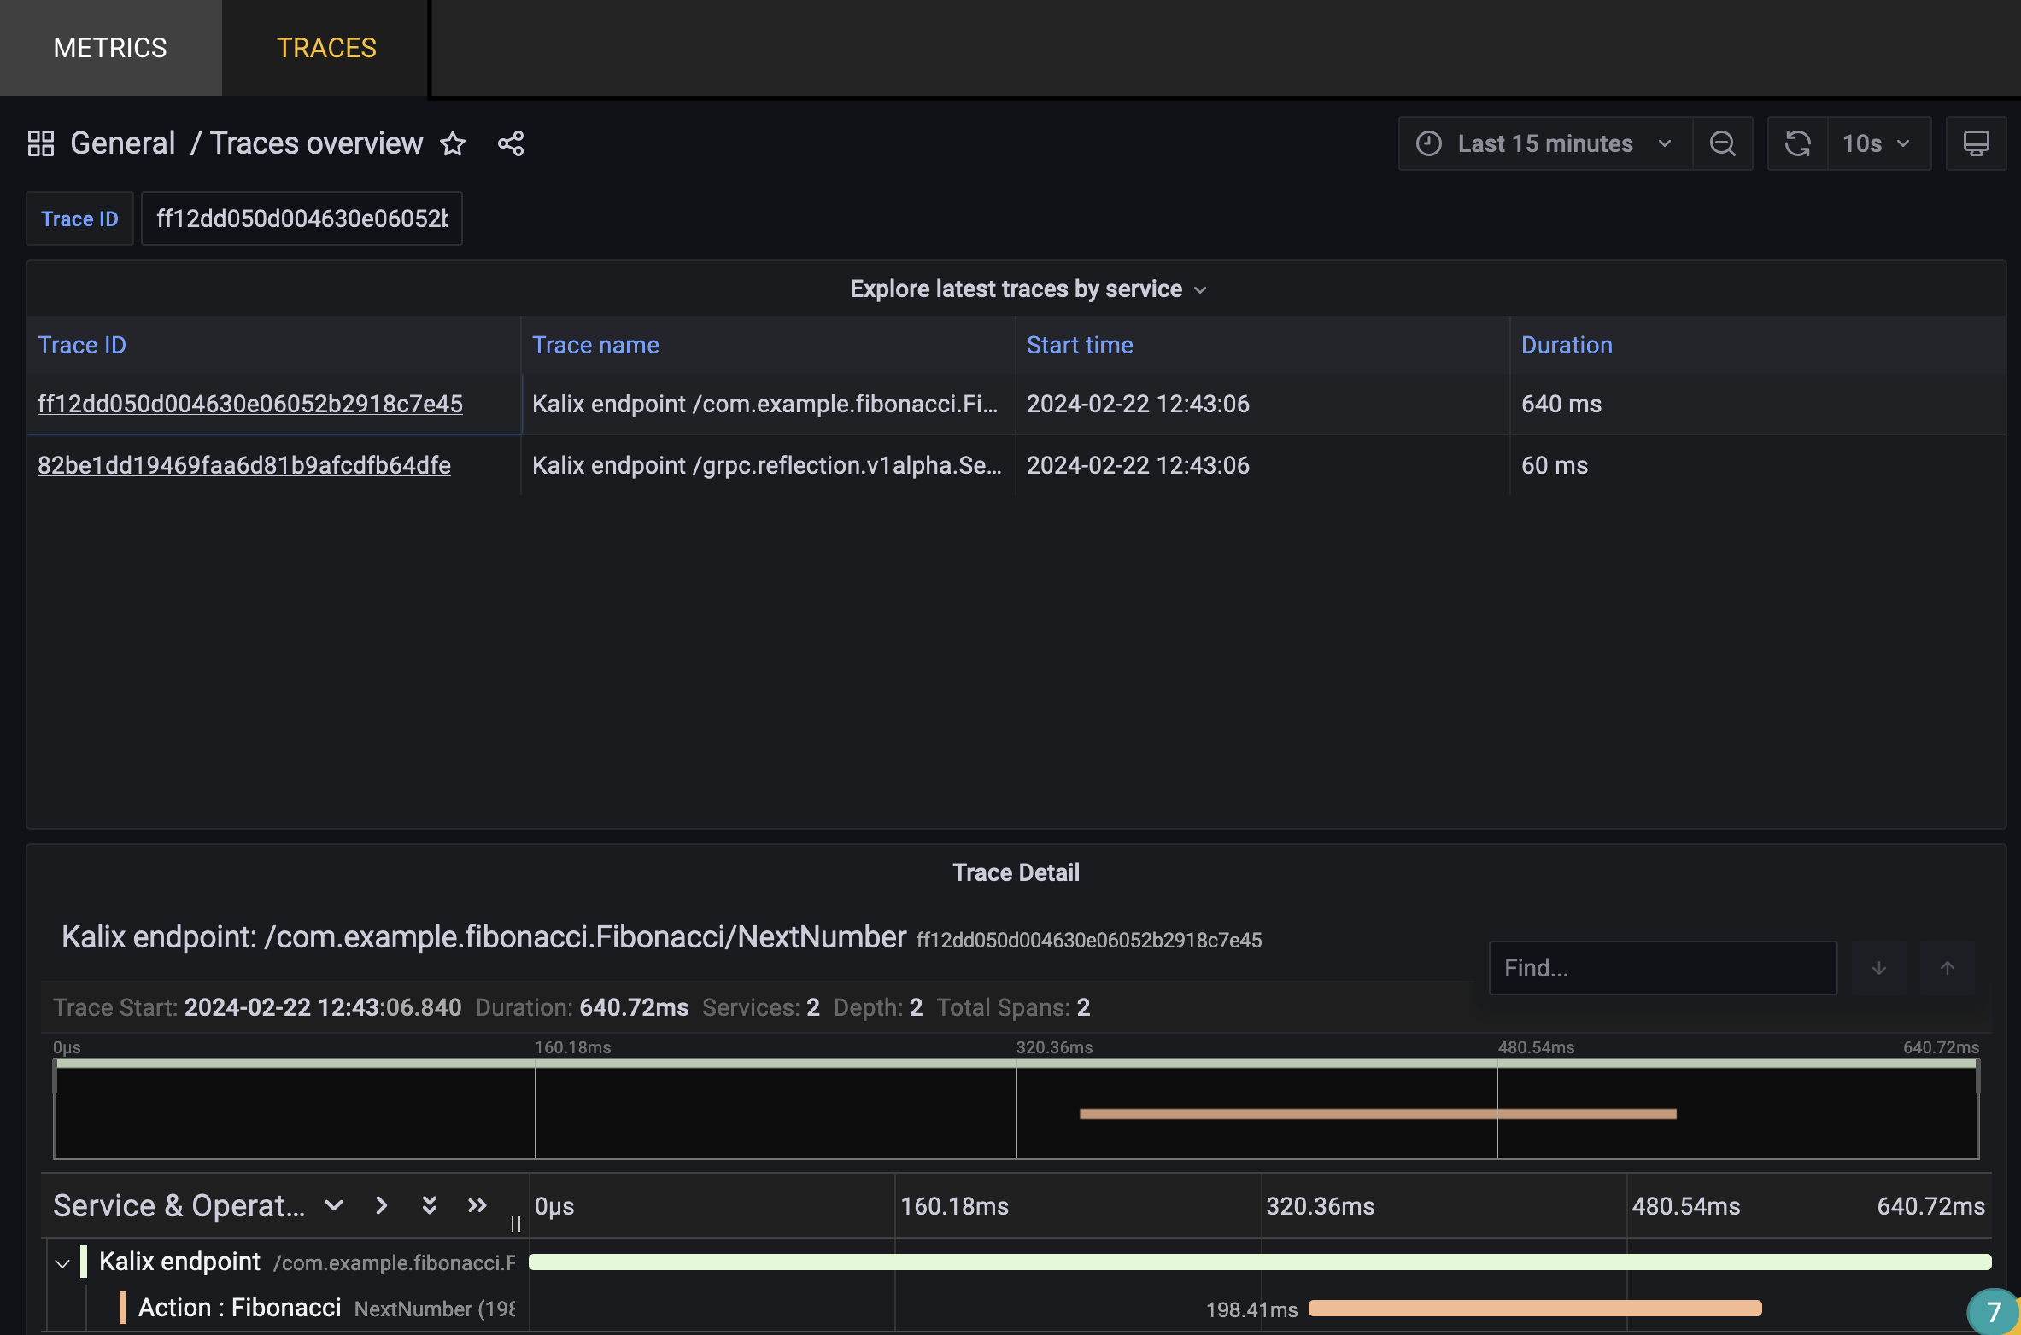2021x1335 pixels.
Task: Enable TV kiosk mode via monitor icon
Action: [1976, 143]
